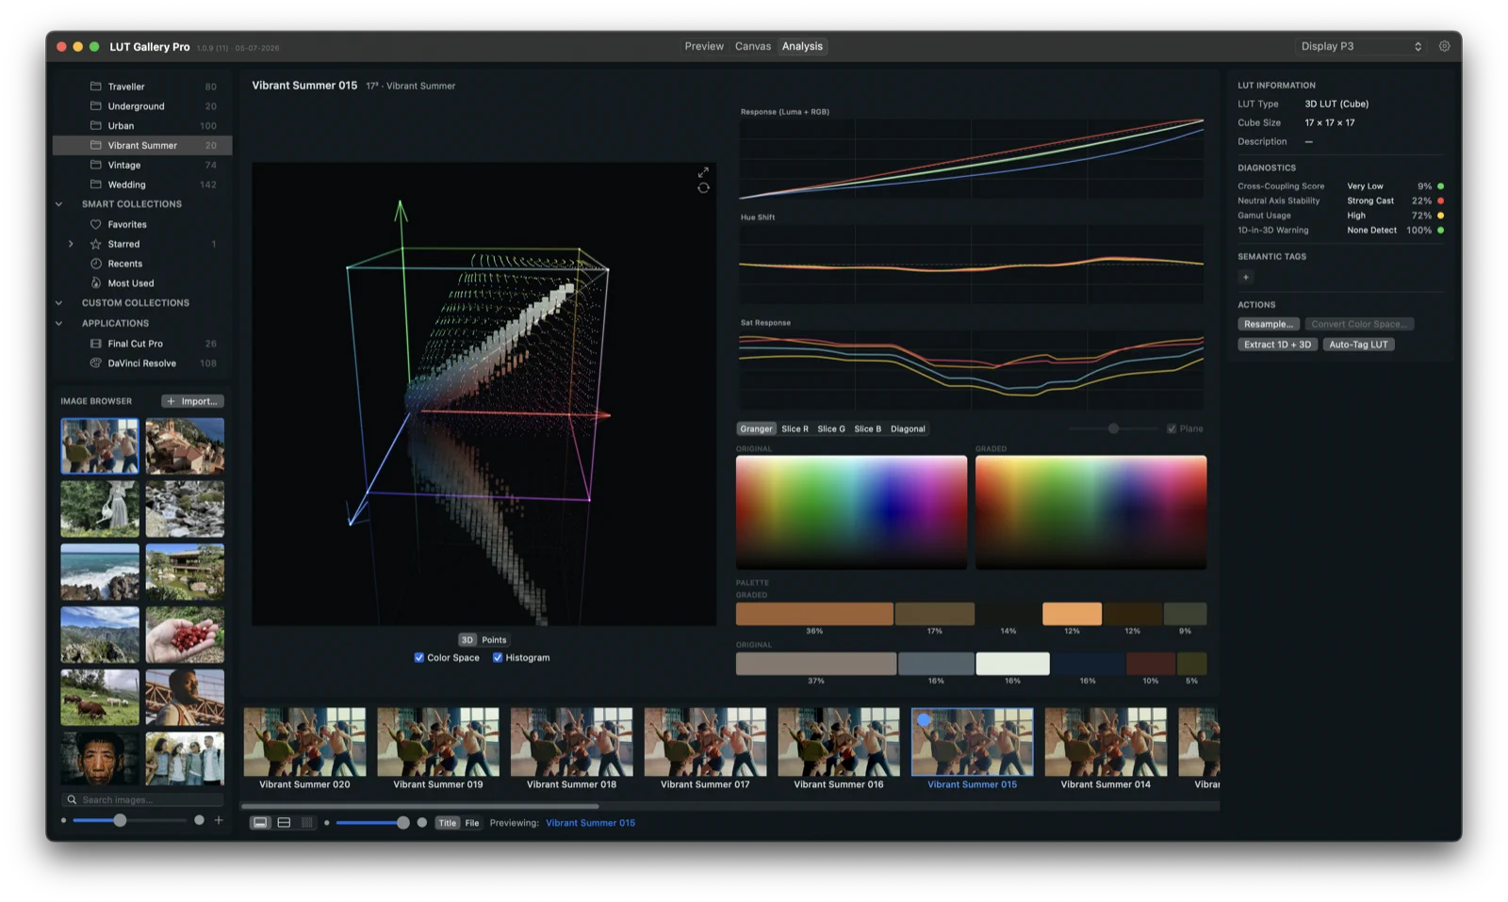Show LUT names by File
This screenshot has width=1508, height=902.
click(x=472, y=823)
